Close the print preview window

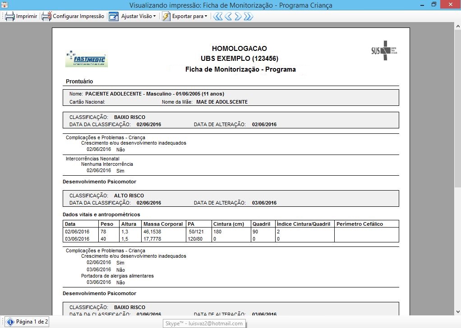click(451, 5)
